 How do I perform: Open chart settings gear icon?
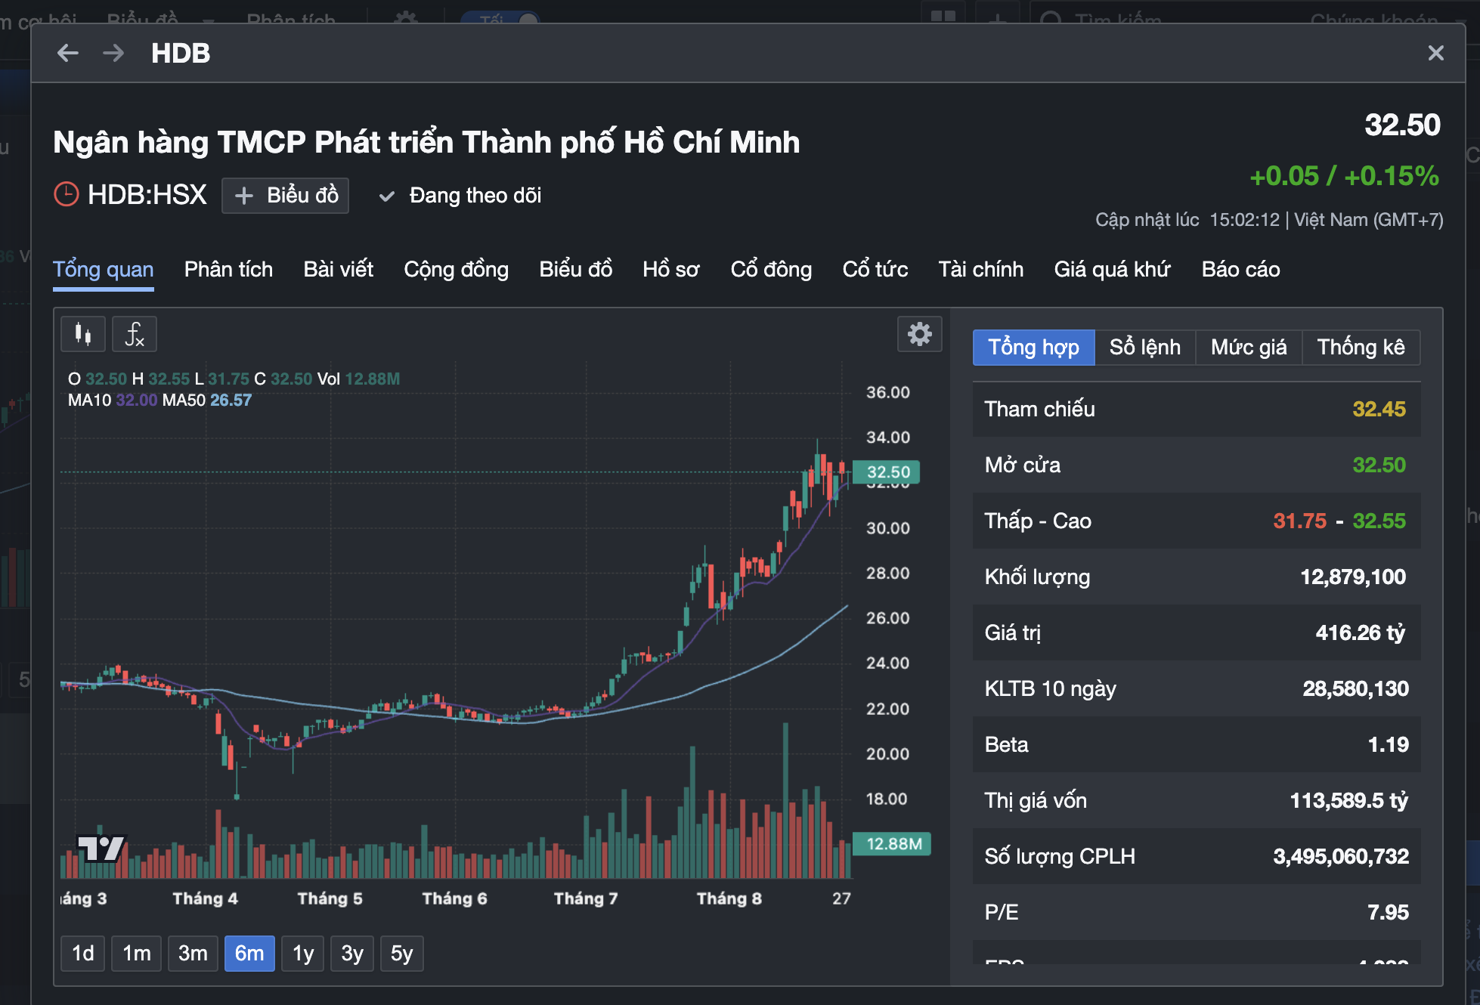[919, 334]
